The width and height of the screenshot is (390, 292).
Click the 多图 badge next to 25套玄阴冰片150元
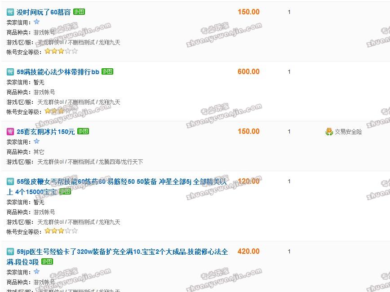point(83,131)
